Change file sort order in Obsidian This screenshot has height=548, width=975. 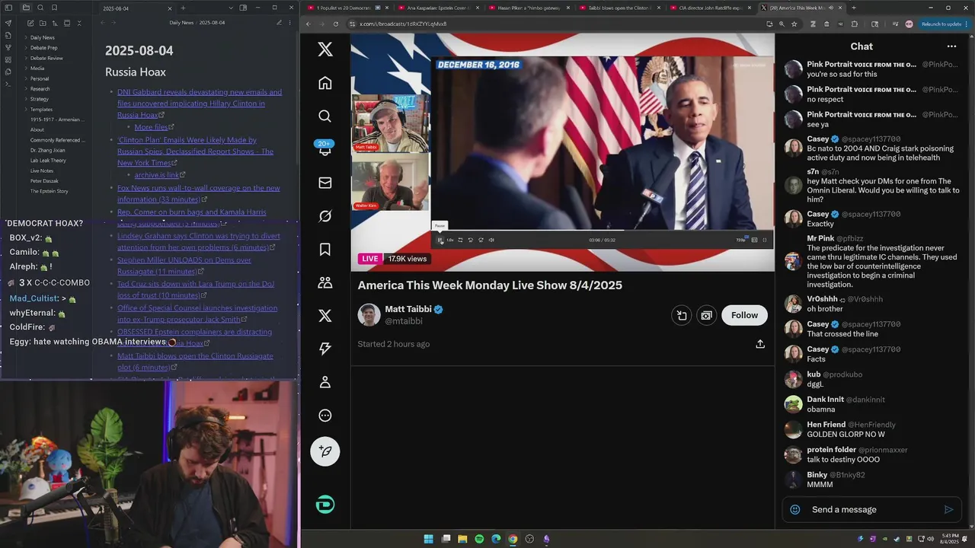pos(55,24)
